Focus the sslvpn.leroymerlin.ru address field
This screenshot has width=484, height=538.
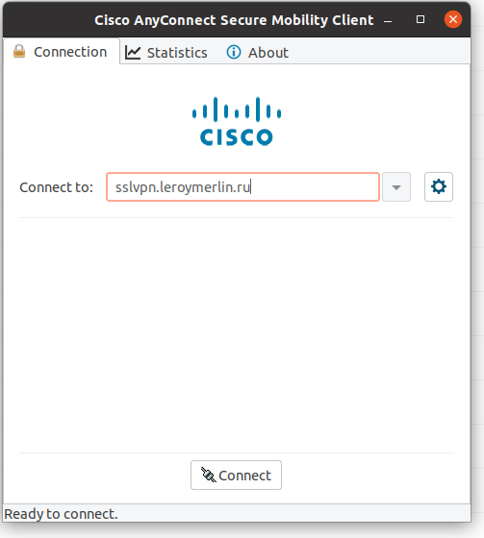click(x=242, y=187)
